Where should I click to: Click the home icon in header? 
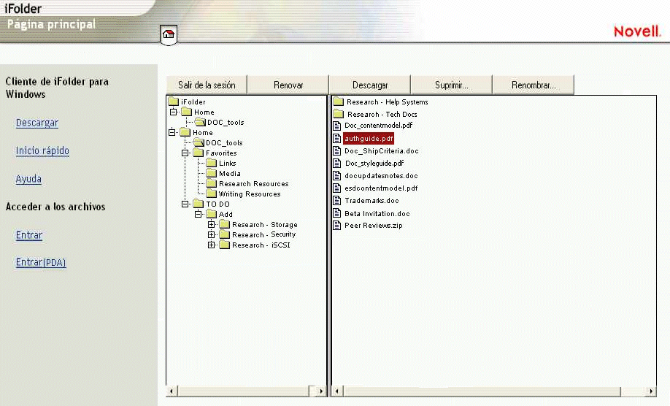coord(169,34)
